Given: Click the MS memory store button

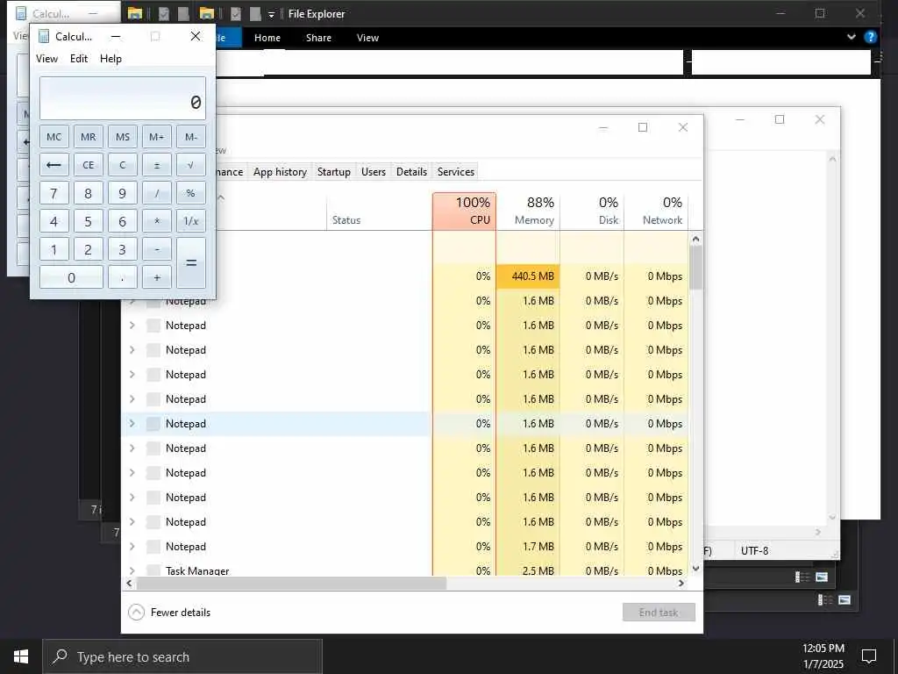Looking at the screenshot, I should [123, 137].
